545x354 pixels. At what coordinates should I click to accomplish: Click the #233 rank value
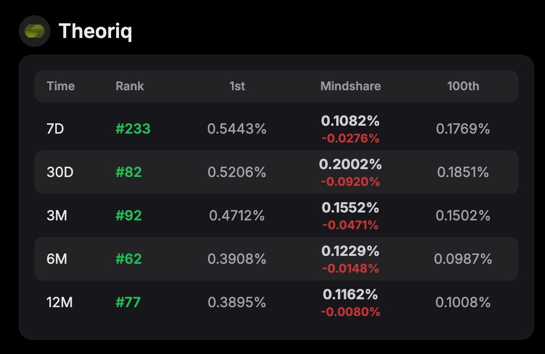[133, 129]
